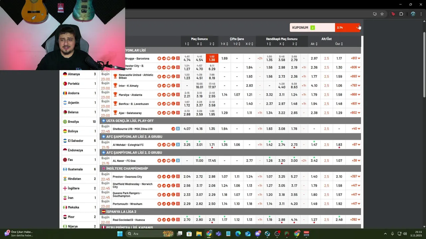Open live-stream play icon for Preston - Swansea City
The width and height of the screenshot is (426, 239).
point(169,177)
